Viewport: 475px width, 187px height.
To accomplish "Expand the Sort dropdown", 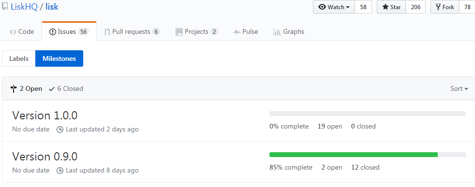I will pyautogui.click(x=459, y=88).
